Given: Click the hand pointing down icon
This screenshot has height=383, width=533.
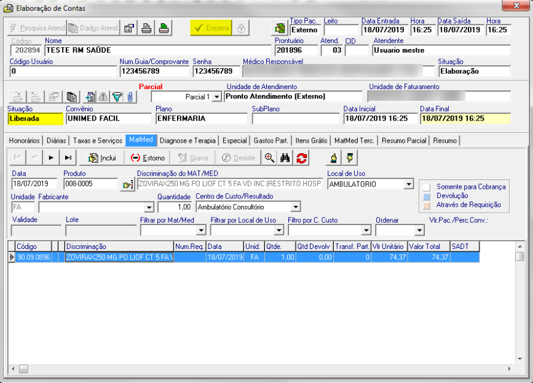Looking at the screenshot, I should tap(349, 157).
